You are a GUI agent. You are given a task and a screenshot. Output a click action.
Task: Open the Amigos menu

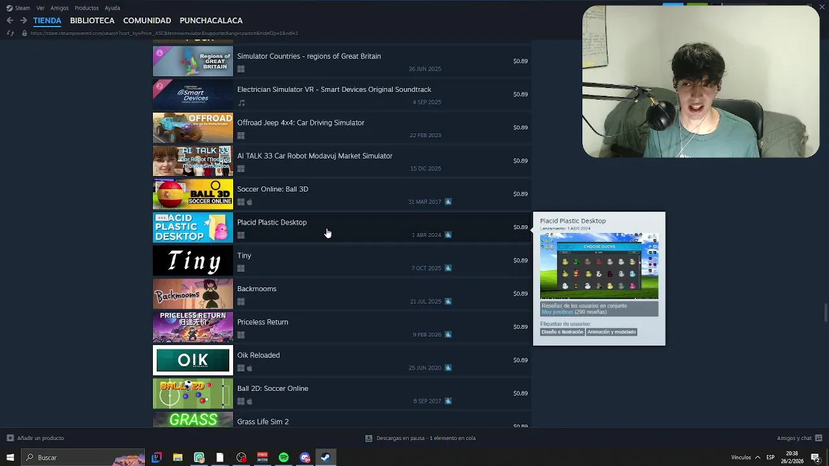pos(60,8)
